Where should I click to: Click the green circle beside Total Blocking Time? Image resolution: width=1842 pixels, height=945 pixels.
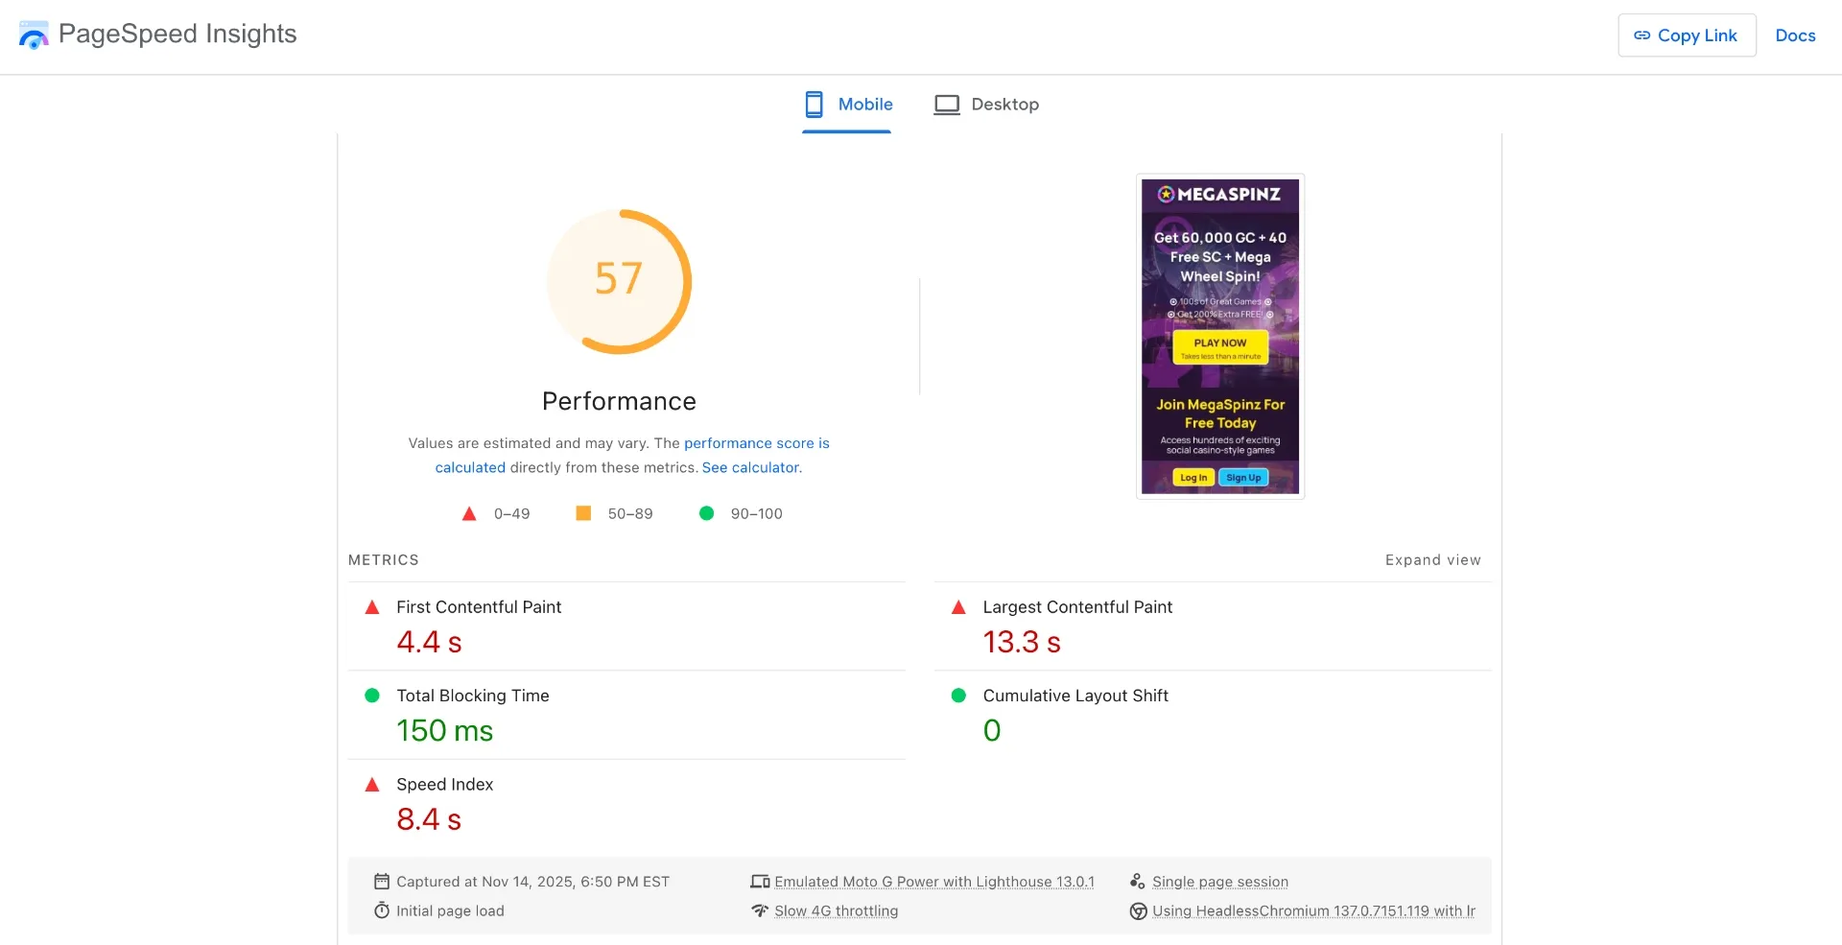tap(371, 696)
